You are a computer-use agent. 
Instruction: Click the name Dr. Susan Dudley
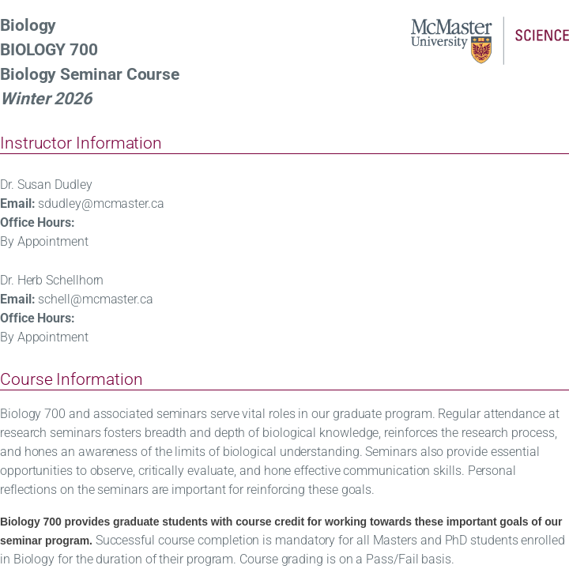[x=46, y=185]
